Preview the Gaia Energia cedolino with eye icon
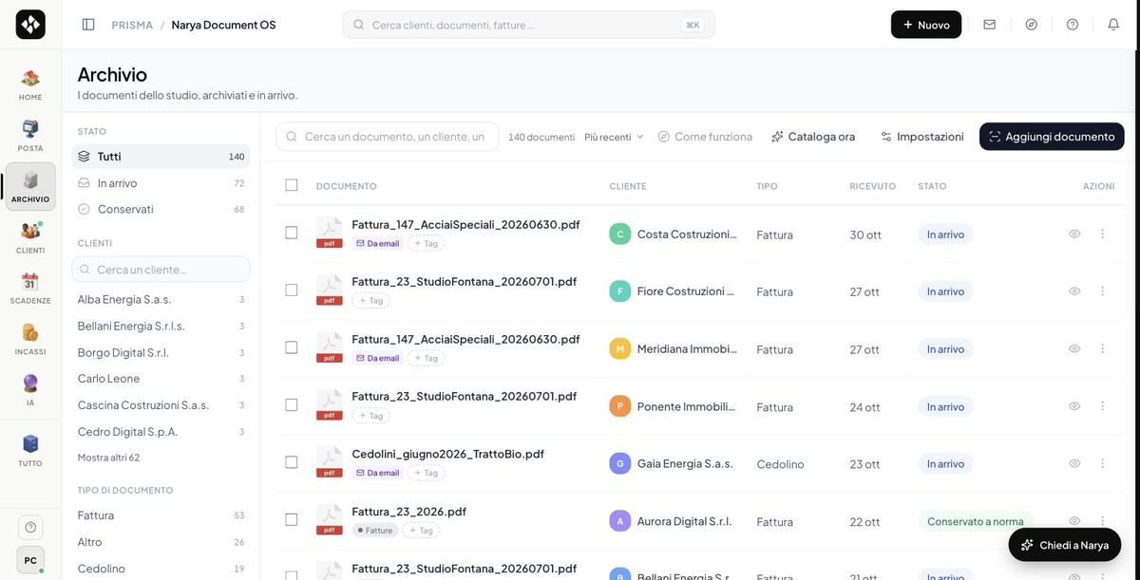Image resolution: width=1140 pixels, height=580 pixels. click(1074, 463)
